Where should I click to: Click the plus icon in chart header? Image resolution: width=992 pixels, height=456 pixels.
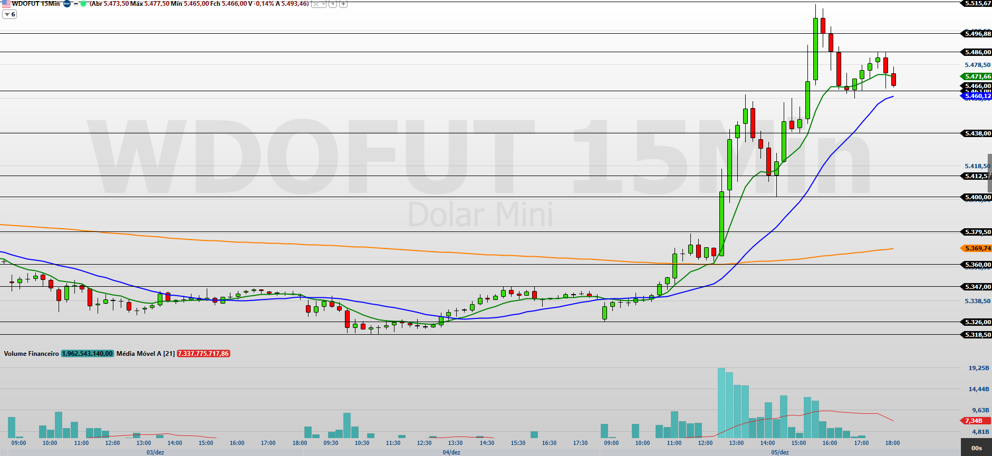(343, 4)
